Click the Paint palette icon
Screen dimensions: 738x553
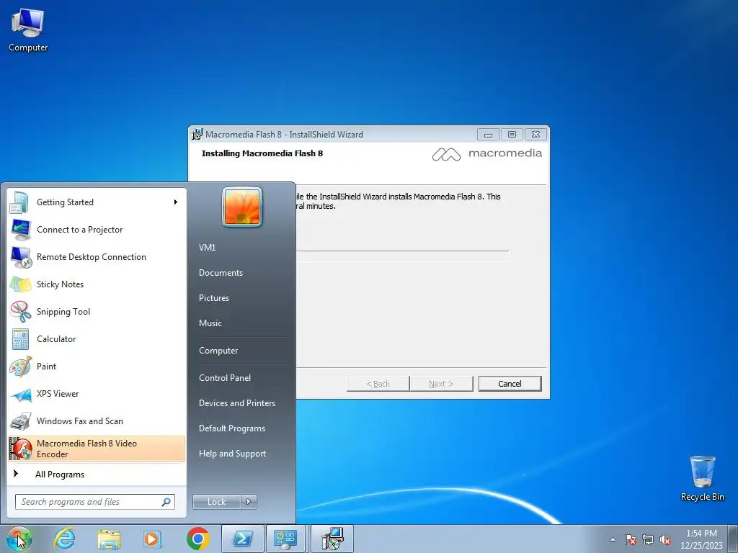(x=21, y=367)
